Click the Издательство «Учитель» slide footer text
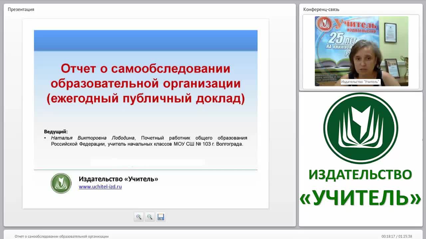Screen dimensions: 426x239 point(118,179)
